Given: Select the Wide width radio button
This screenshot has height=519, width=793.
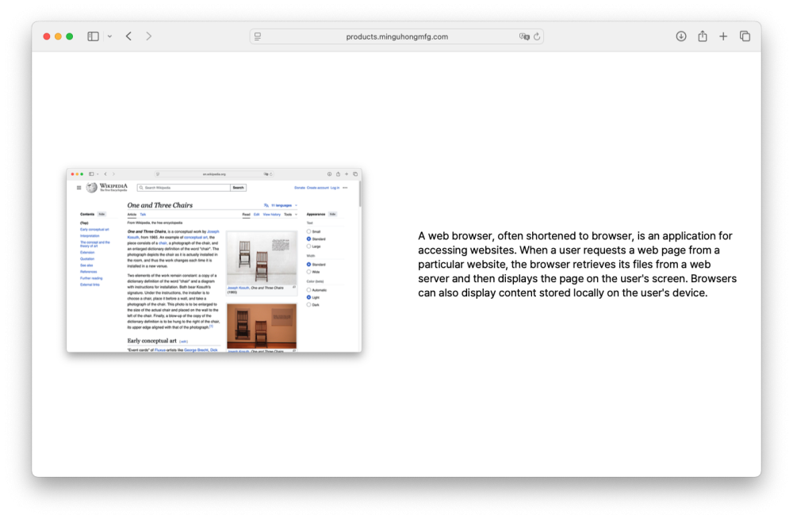Looking at the screenshot, I should click(x=308, y=272).
